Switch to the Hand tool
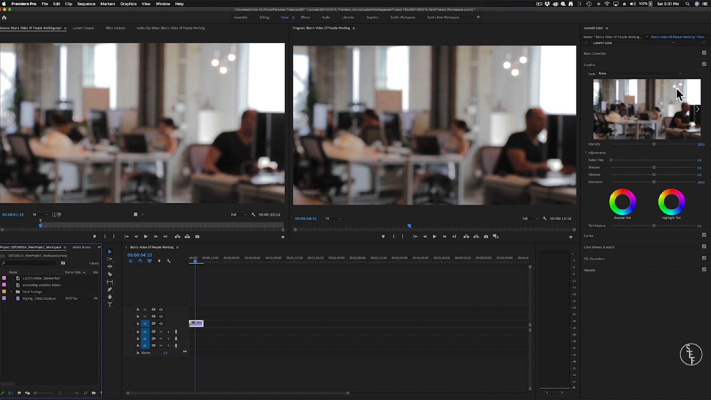This screenshot has width=711, height=400. (x=110, y=297)
